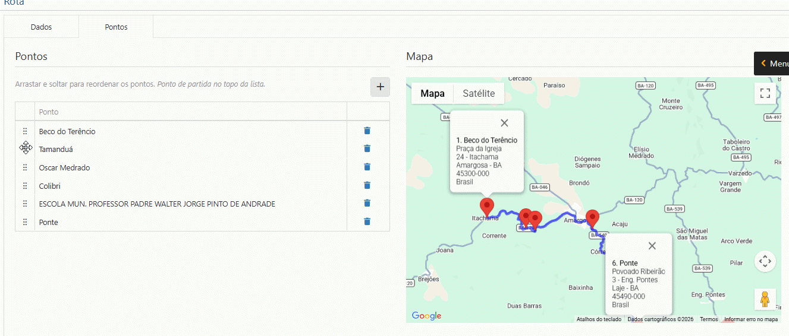
Task: Select the Oscar Medrado row text
Action: click(x=64, y=167)
